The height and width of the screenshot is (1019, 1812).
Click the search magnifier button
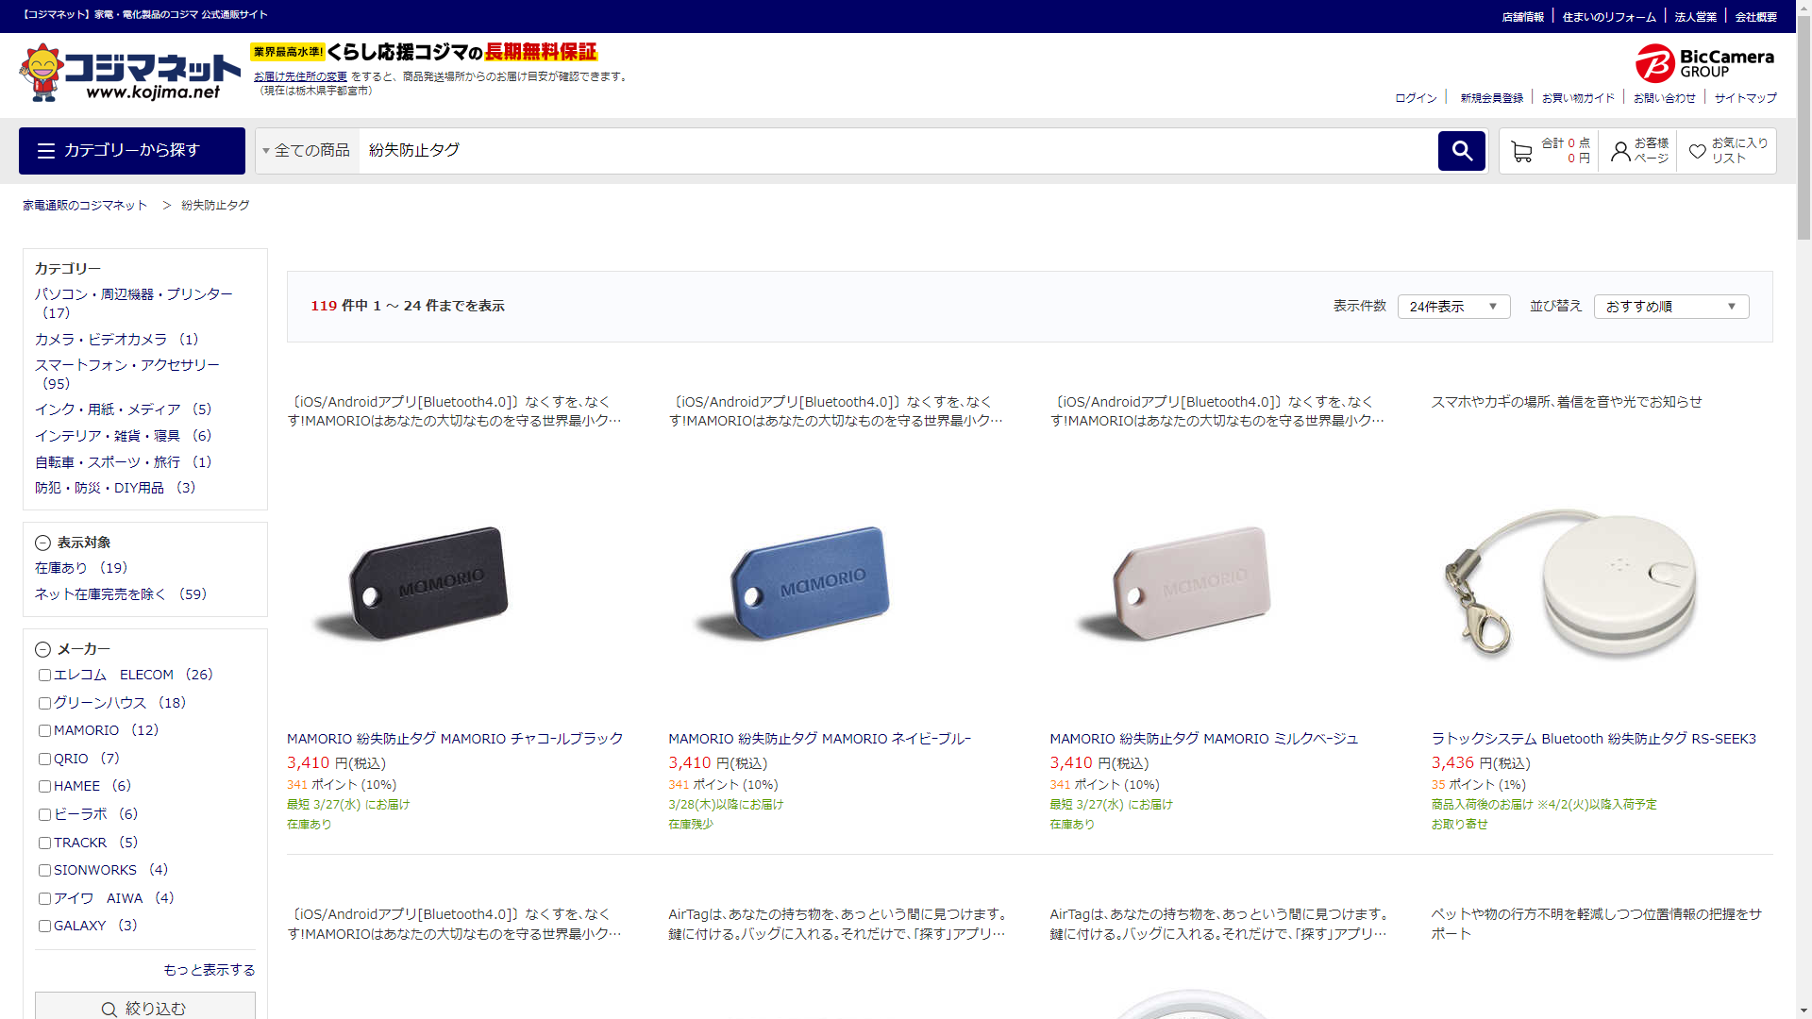click(1461, 151)
